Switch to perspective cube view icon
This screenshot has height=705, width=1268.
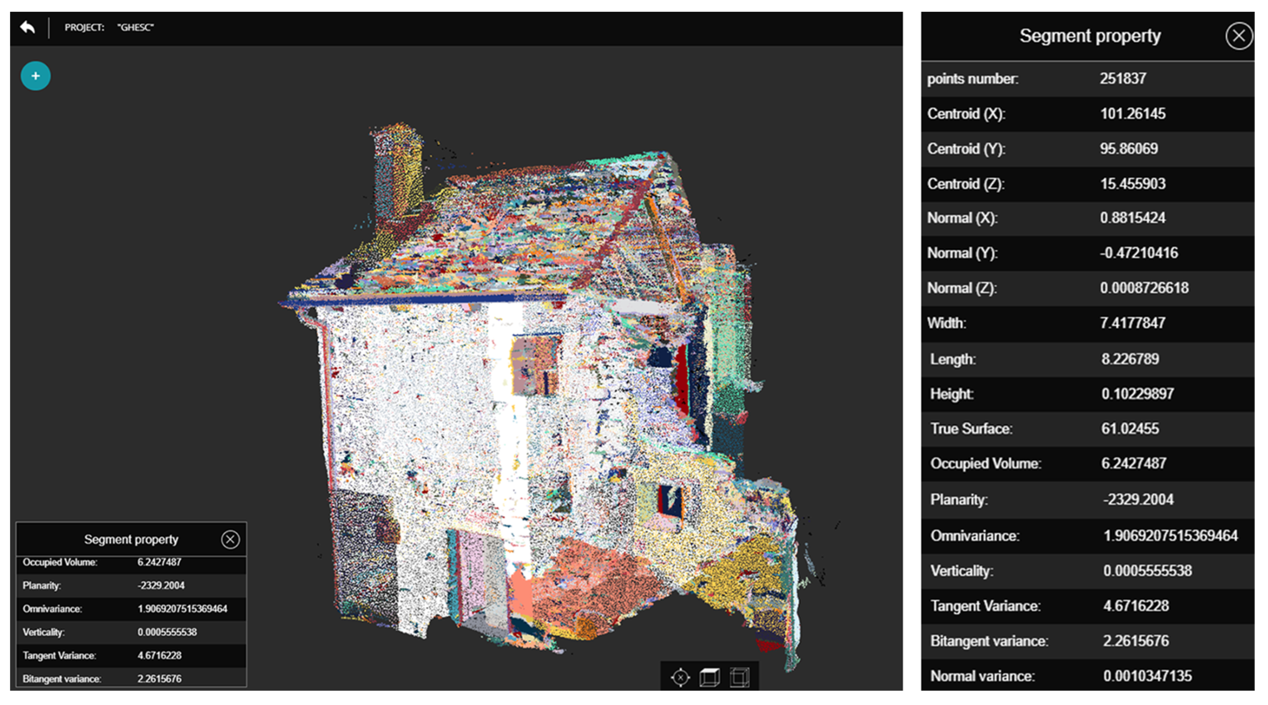pyautogui.click(x=710, y=678)
